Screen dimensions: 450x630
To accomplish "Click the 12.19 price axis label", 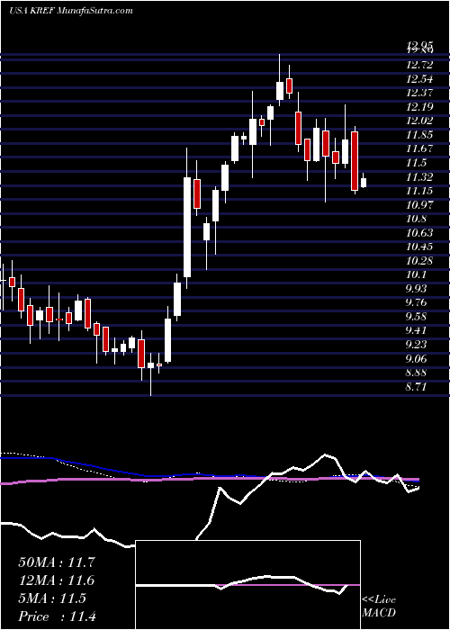I will 420,107.
